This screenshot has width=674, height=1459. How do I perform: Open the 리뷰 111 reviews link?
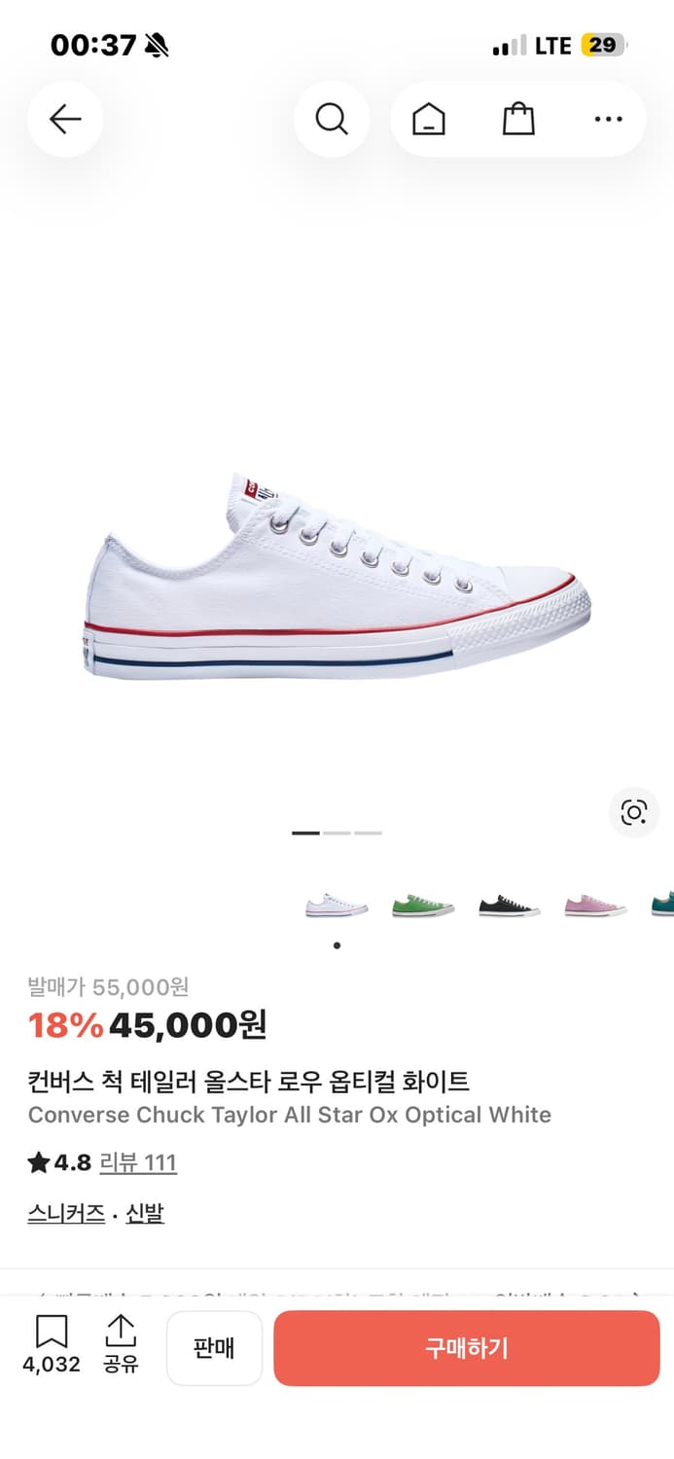(x=138, y=1162)
